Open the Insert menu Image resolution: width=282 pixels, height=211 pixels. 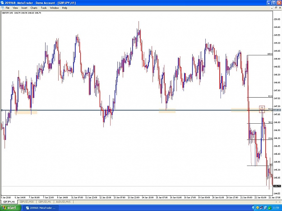click(x=24, y=8)
